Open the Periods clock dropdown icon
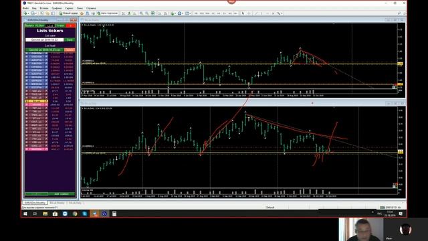 coord(180,13)
